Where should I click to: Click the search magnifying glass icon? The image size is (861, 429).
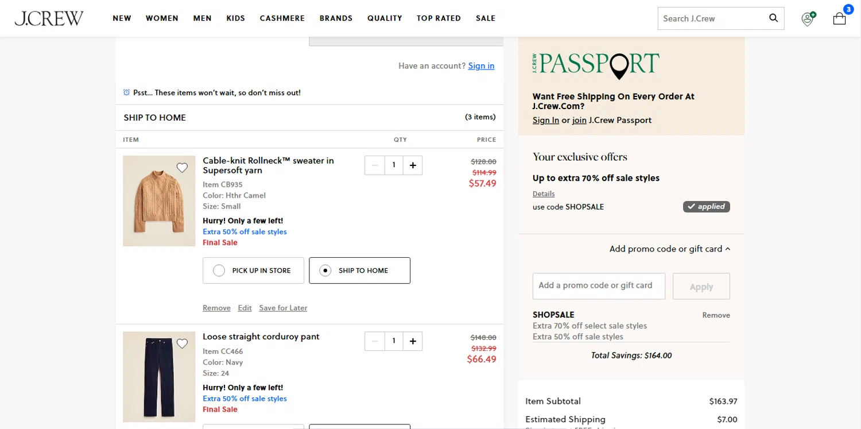773,18
